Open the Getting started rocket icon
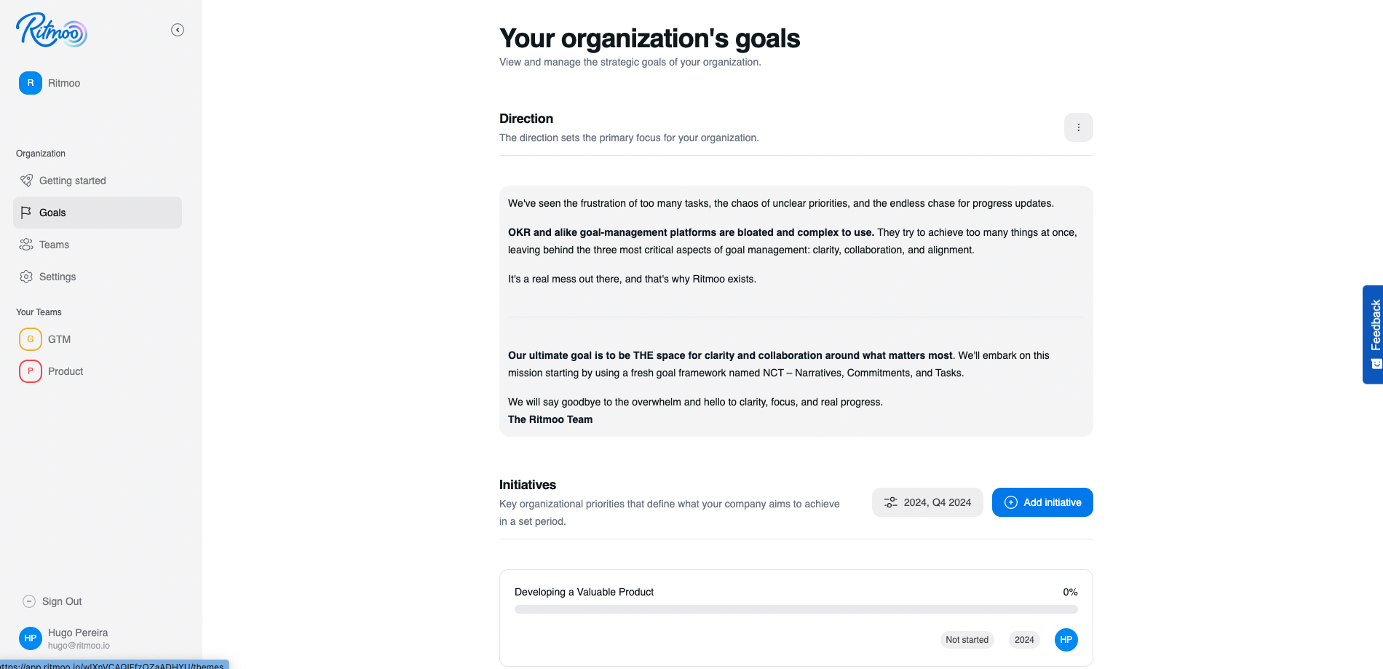1383x669 pixels. point(26,181)
